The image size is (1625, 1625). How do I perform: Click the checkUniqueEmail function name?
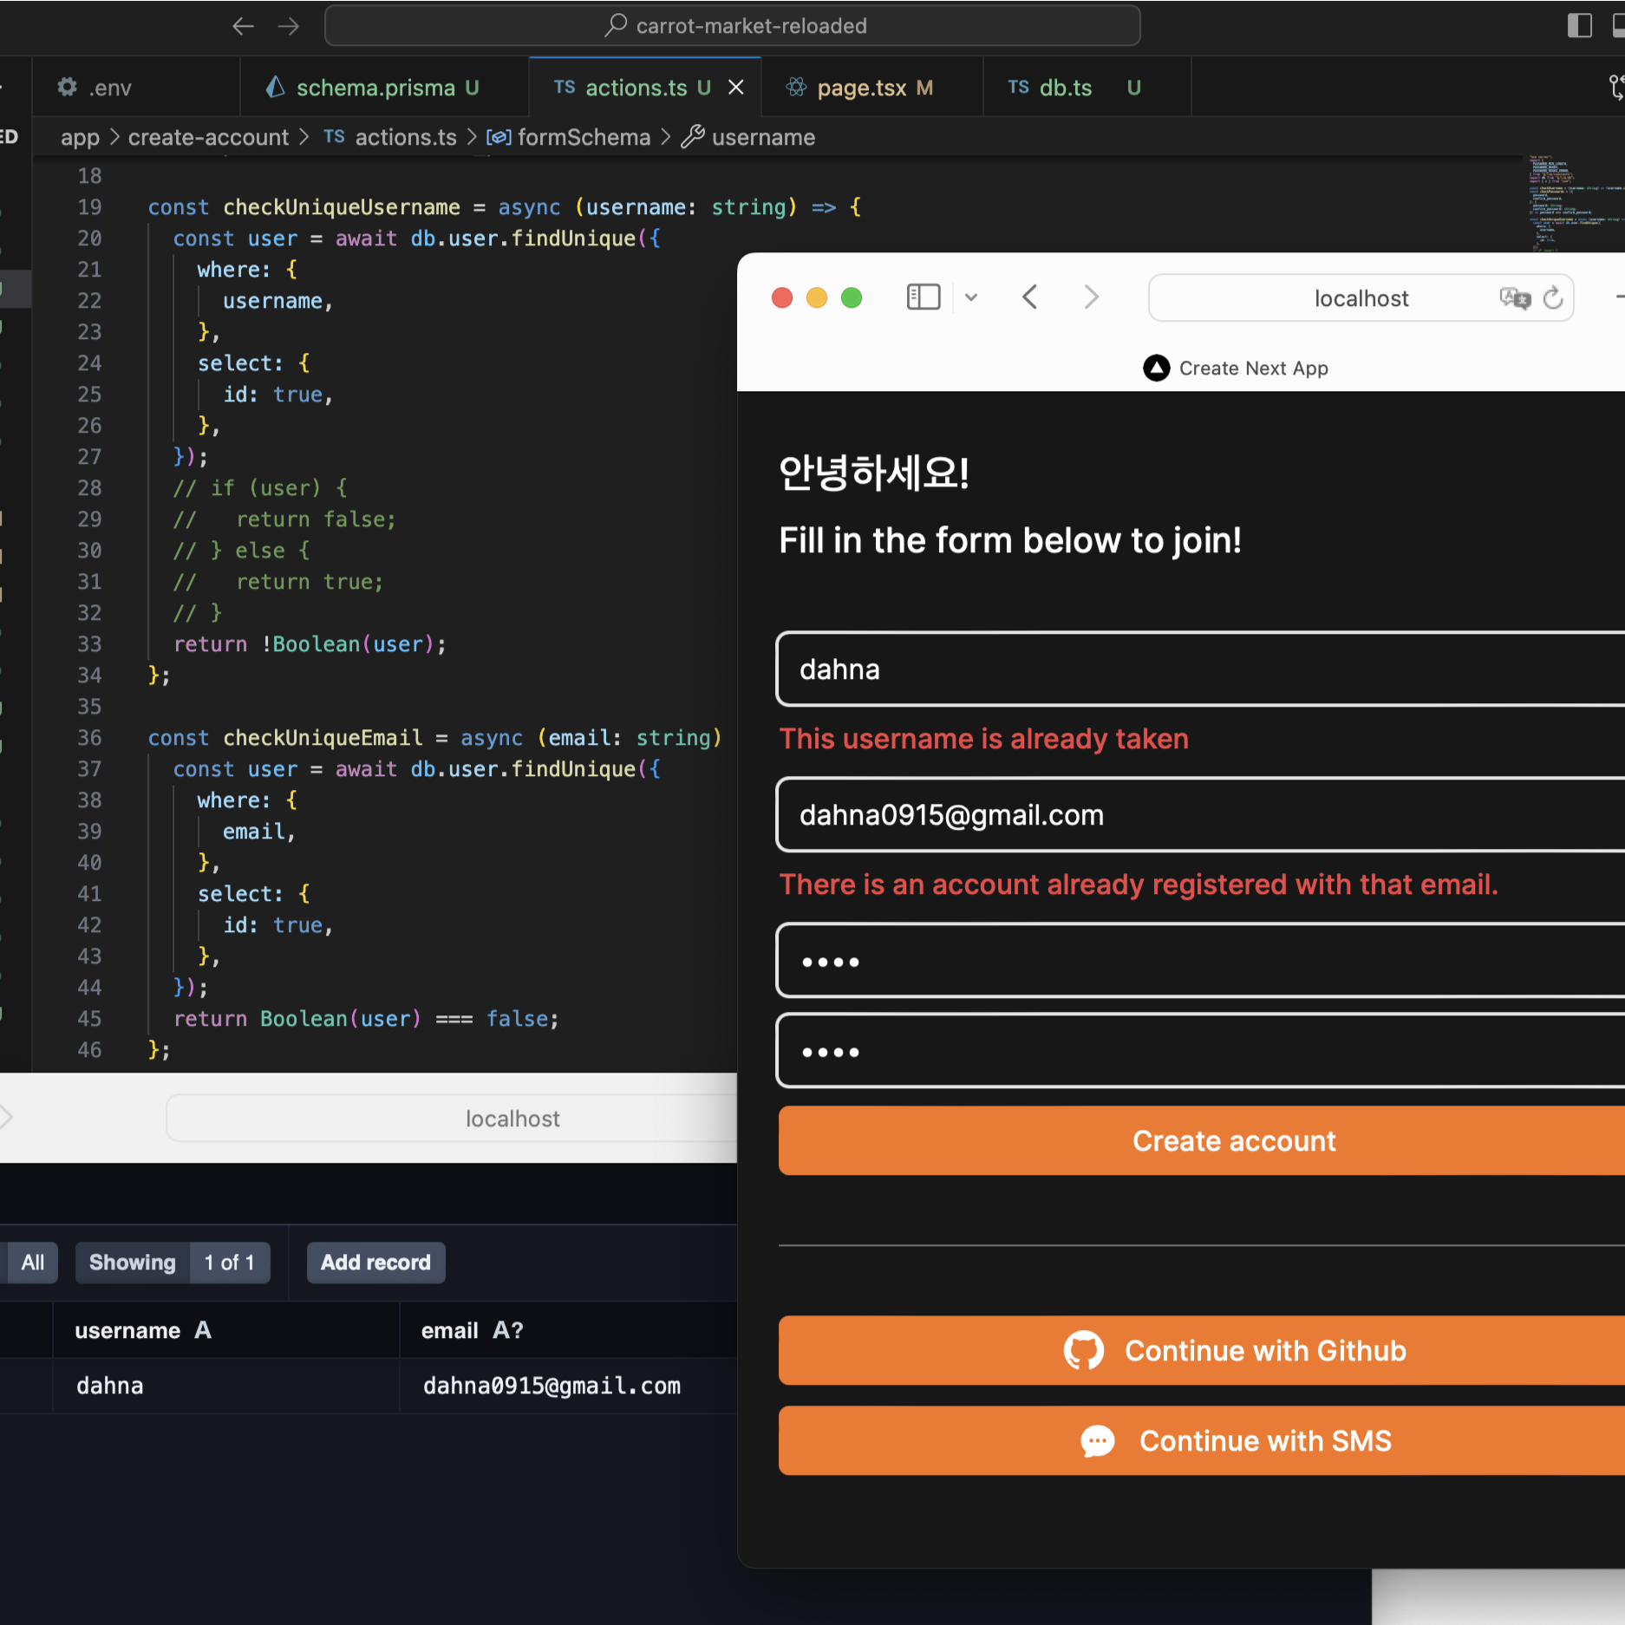click(x=323, y=738)
